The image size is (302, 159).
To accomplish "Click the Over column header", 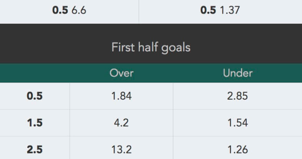I will (x=122, y=73).
